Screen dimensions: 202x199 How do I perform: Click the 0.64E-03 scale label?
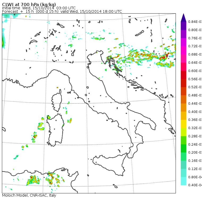point(195,63)
